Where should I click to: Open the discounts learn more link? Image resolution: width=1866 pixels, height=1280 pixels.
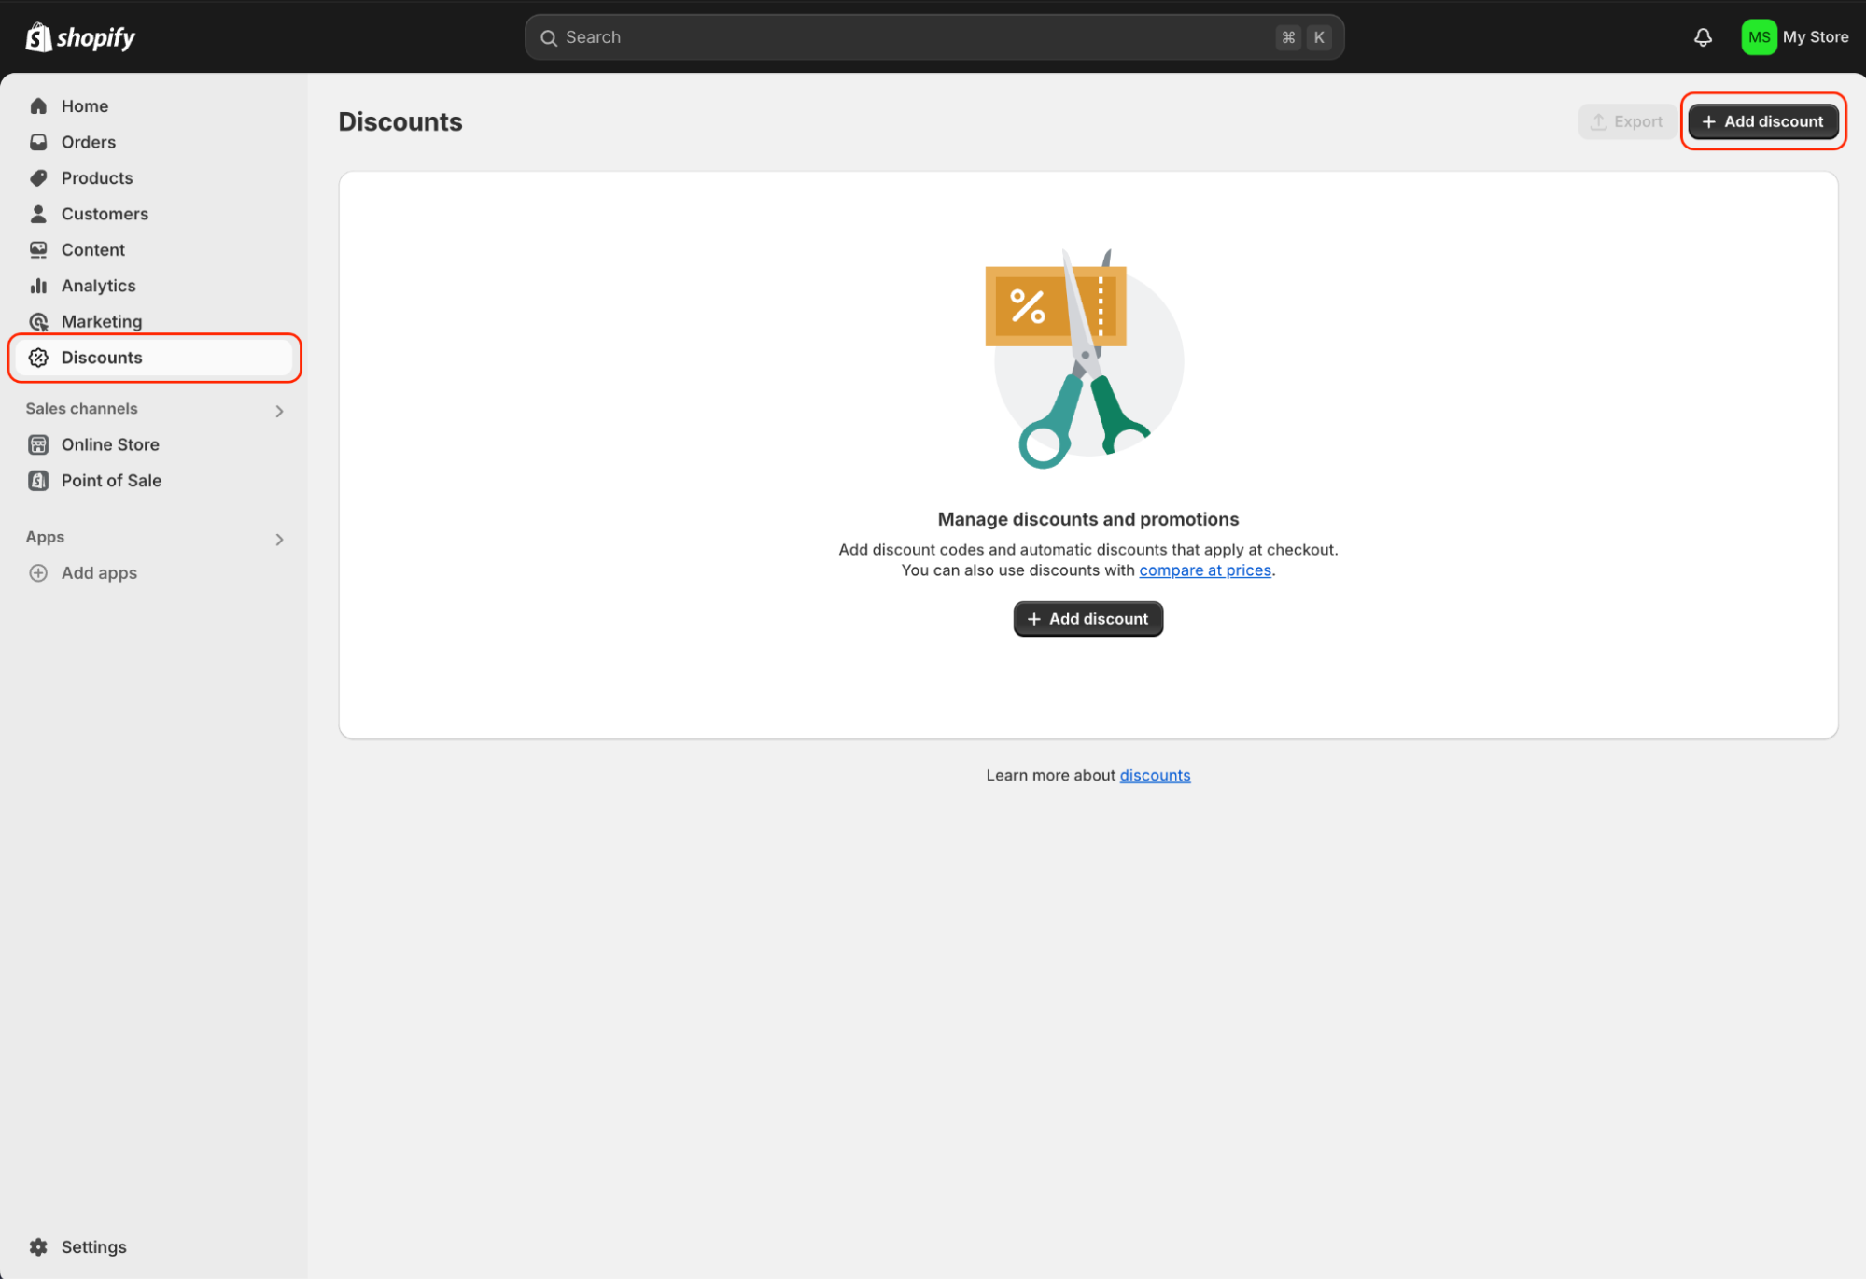click(1155, 775)
